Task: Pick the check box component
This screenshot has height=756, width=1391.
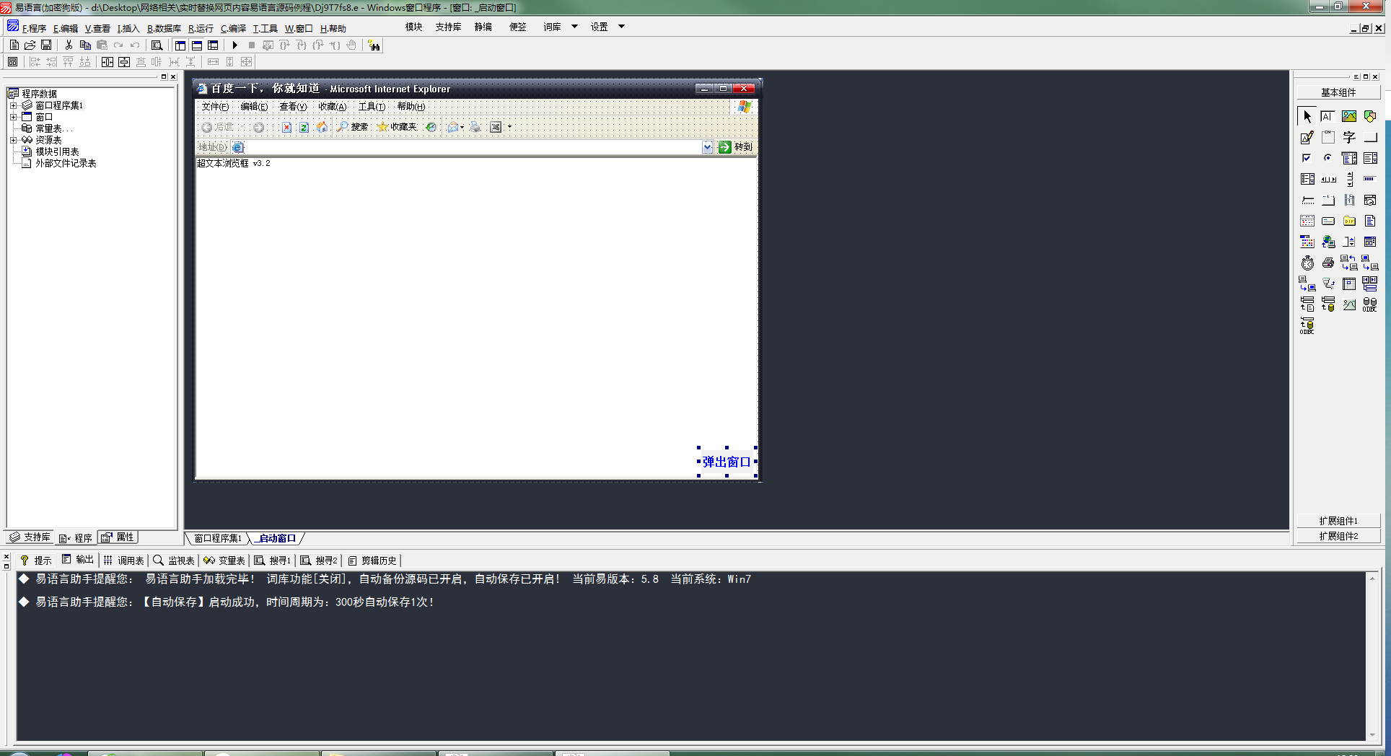Action: [x=1307, y=158]
